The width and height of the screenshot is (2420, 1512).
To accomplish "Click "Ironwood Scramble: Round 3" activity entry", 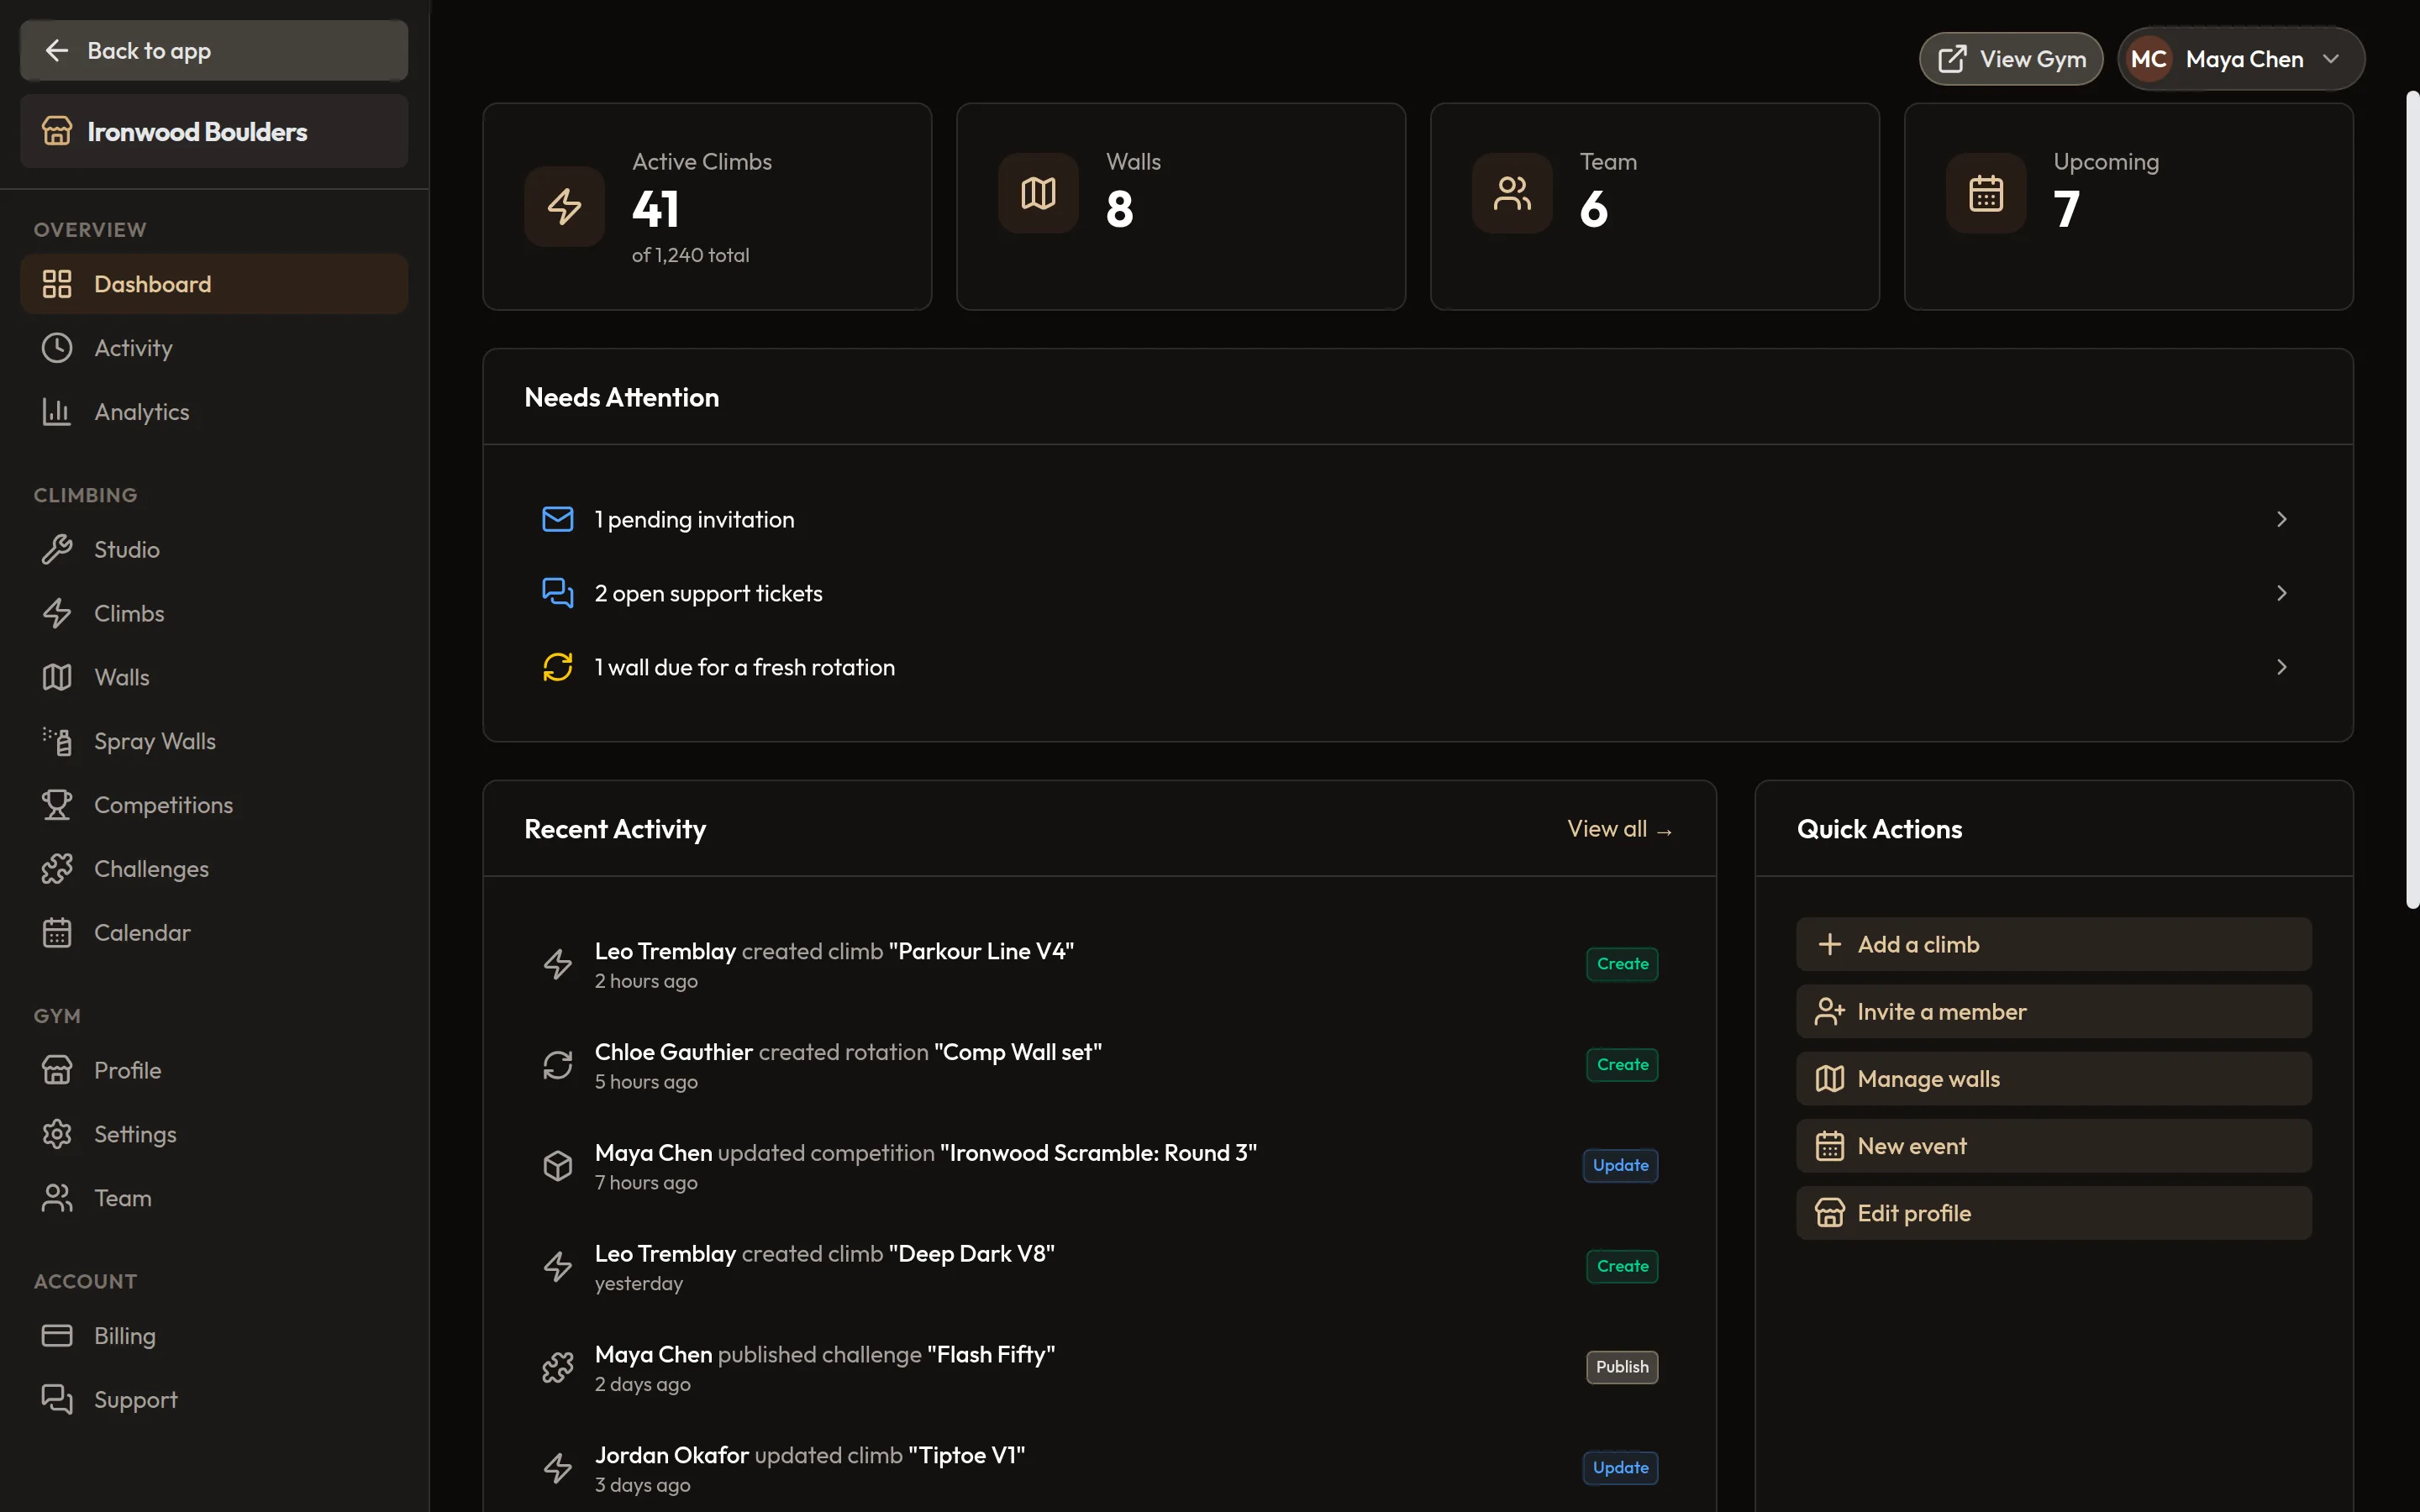I will [x=1100, y=1166].
